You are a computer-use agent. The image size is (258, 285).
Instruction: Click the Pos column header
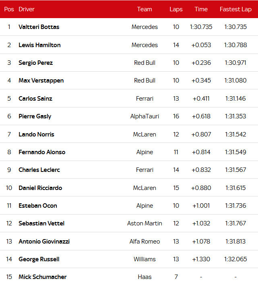point(9,9)
